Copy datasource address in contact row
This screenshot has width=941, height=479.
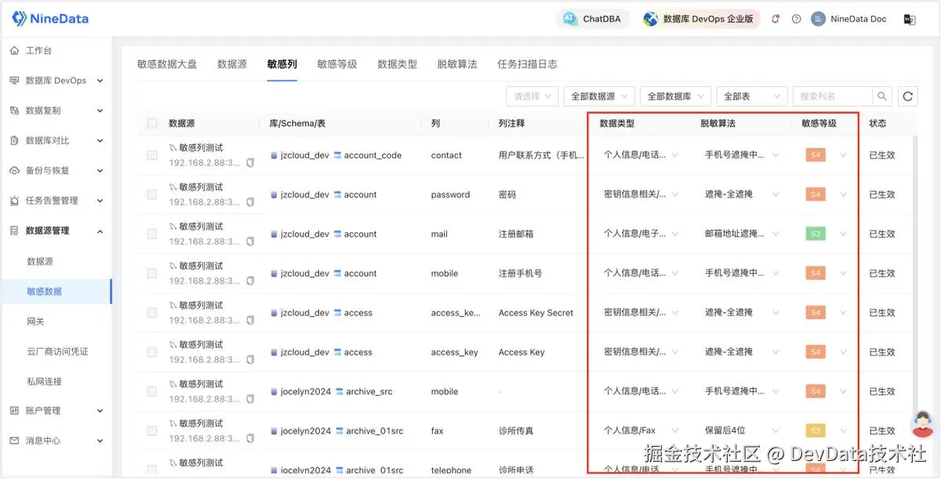(x=250, y=163)
